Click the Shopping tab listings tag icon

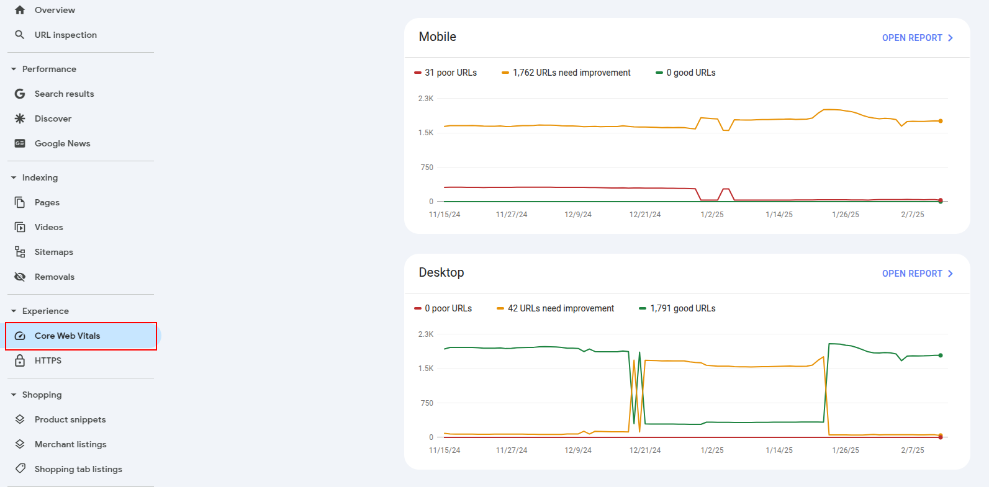point(20,468)
